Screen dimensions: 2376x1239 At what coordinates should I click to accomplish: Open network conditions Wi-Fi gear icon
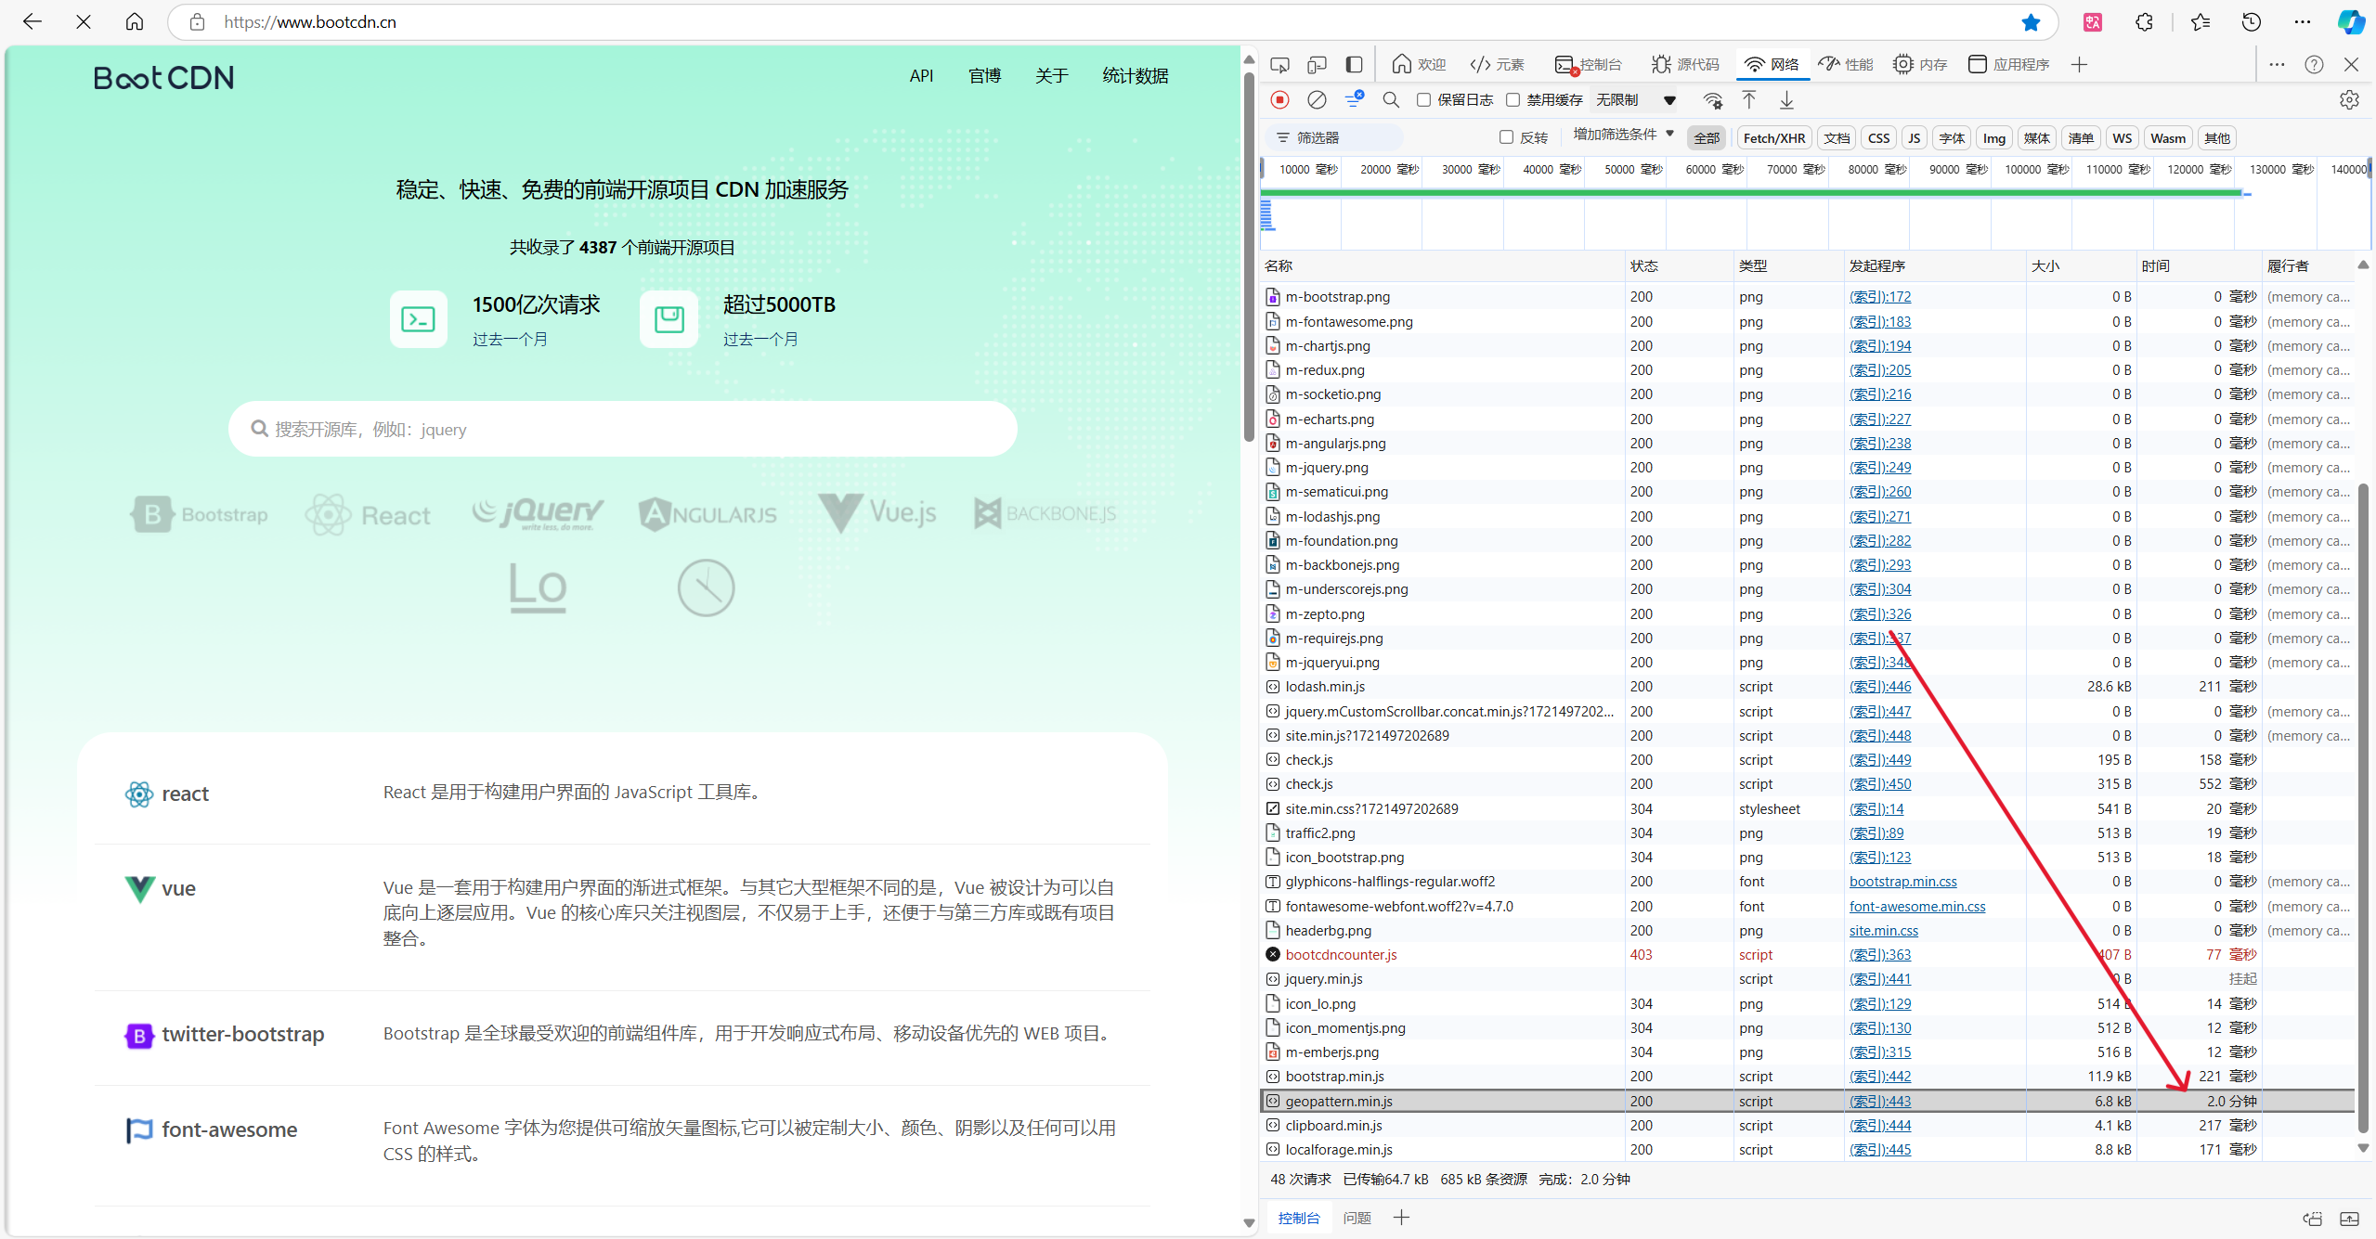coord(1713,100)
